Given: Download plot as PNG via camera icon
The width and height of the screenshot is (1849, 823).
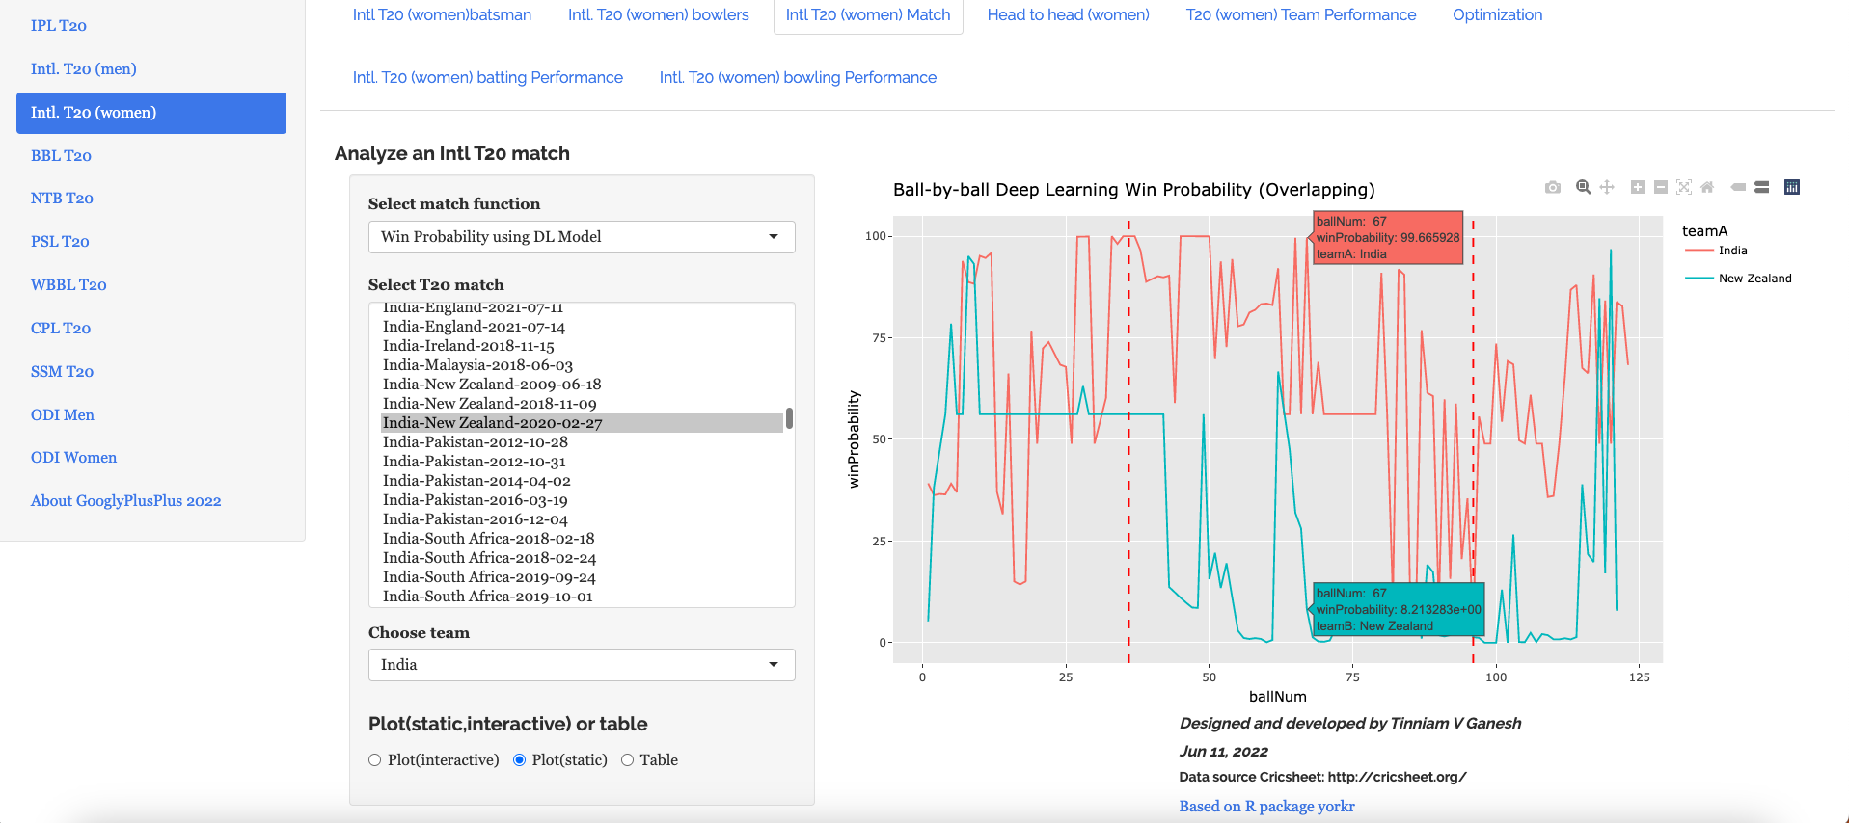Looking at the screenshot, I should tap(1552, 187).
